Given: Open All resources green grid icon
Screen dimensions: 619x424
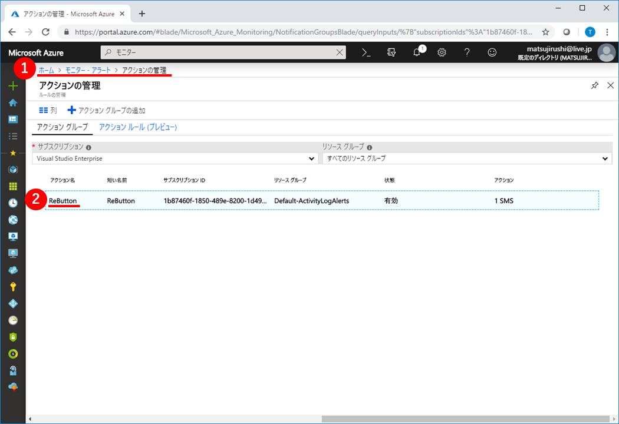Looking at the screenshot, I should pos(13,186).
